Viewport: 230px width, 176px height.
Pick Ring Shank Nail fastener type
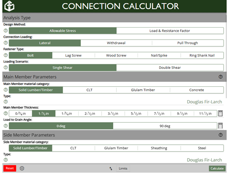[x=202, y=56]
